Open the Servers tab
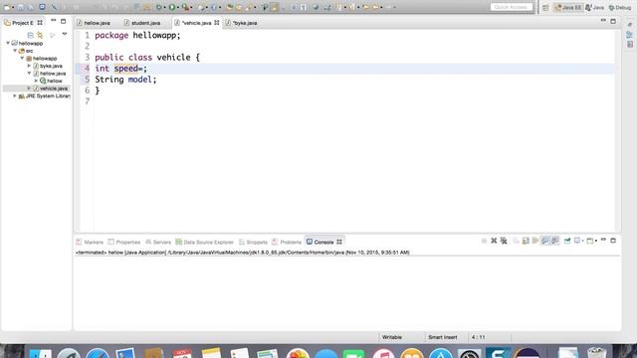 (158, 242)
